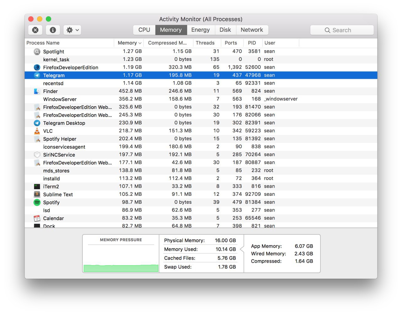
Task: Click the Finder face icon
Action: coord(37,91)
